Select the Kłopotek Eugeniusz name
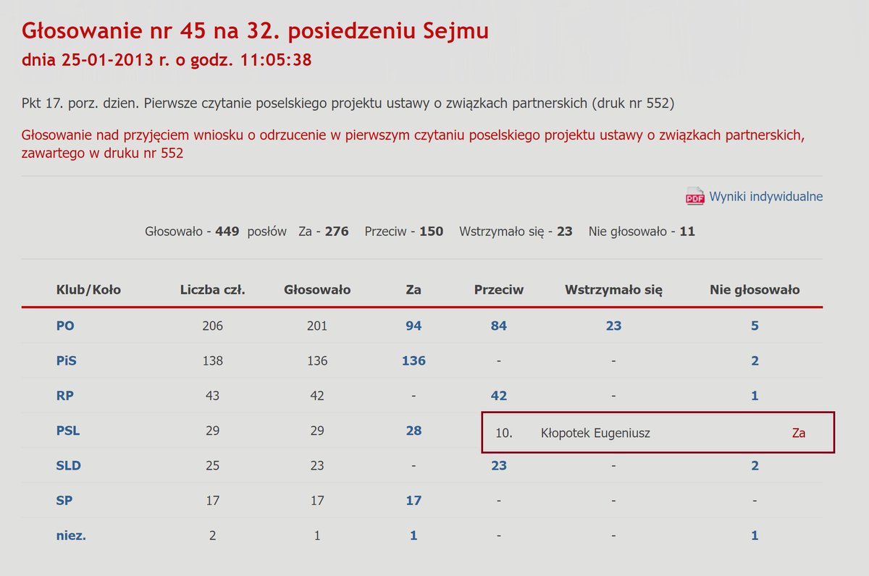The image size is (869, 576). (595, 433)
